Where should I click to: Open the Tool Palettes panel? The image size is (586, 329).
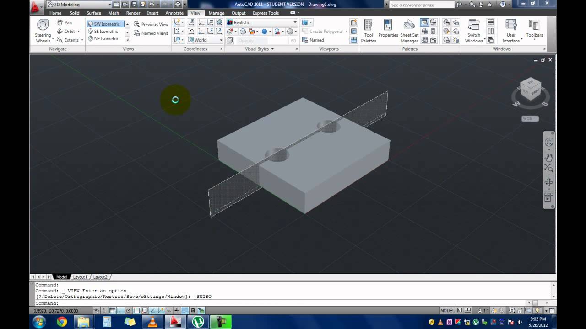[369, 31]
